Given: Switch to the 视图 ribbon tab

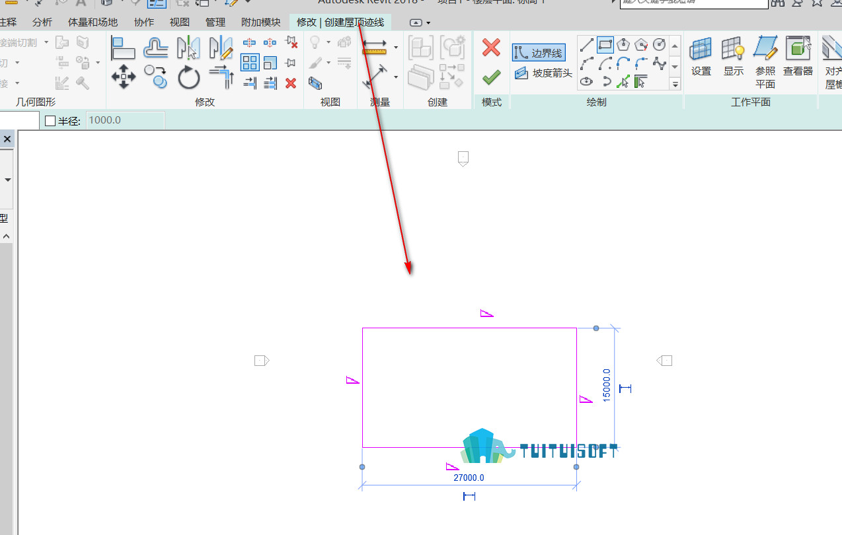Looking at the screenshot, I should click(180, 22).
